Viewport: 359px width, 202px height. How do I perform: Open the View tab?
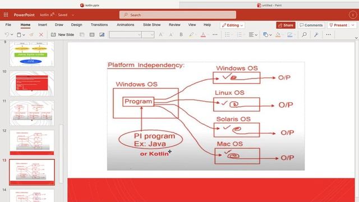192,25
